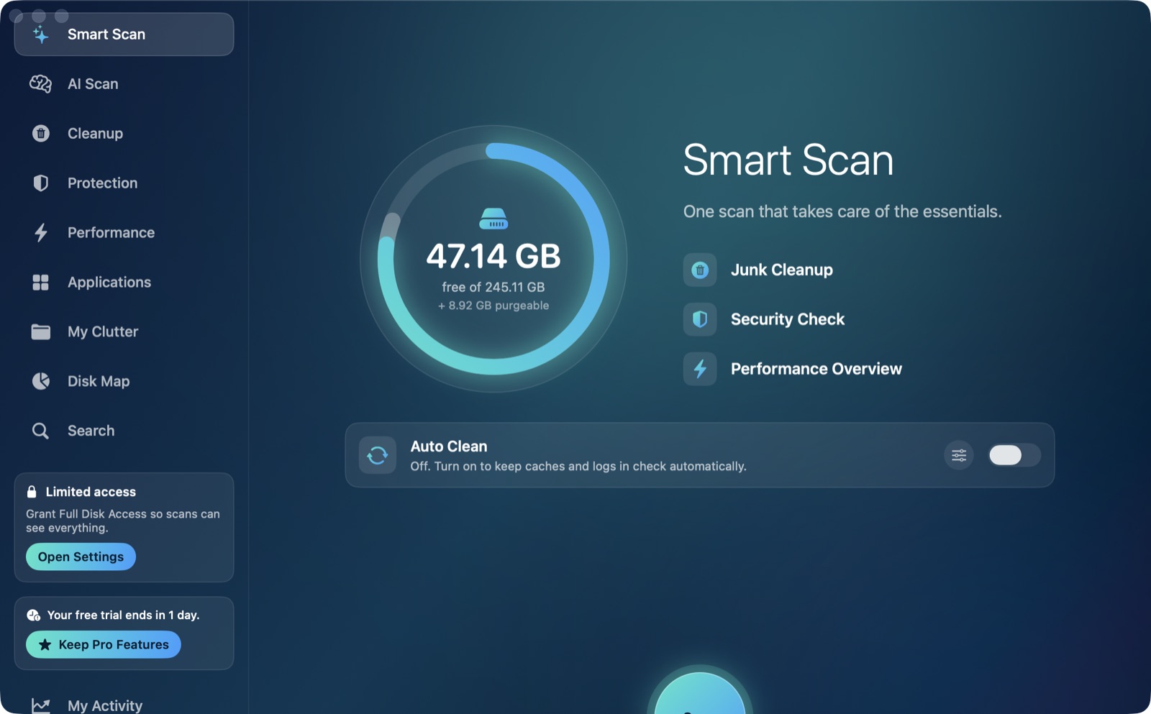Click the Auto Clean description text
The image size is (1151, 714).
point(578,466)
